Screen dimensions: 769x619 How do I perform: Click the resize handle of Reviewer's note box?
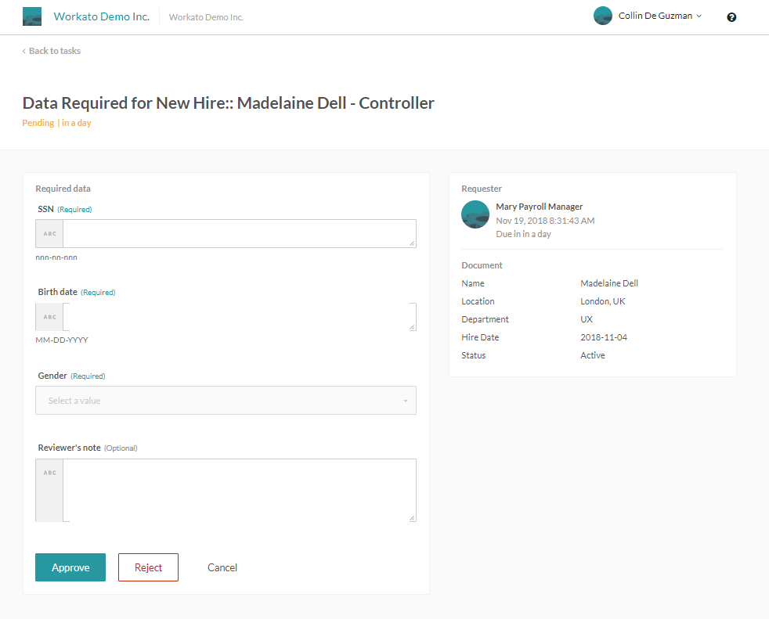coord(412,517)
